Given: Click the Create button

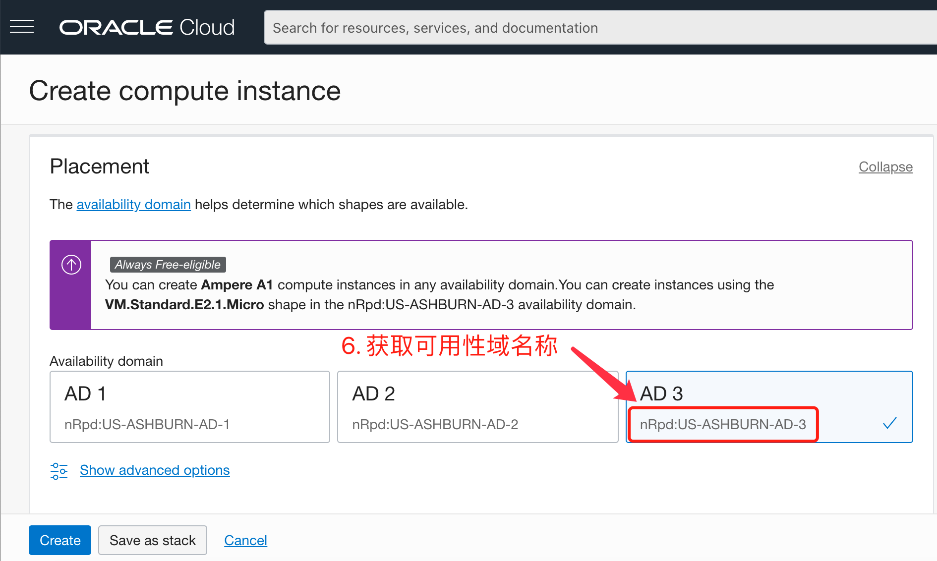Looking at the screenshot, I should click(x=60, y=540).
